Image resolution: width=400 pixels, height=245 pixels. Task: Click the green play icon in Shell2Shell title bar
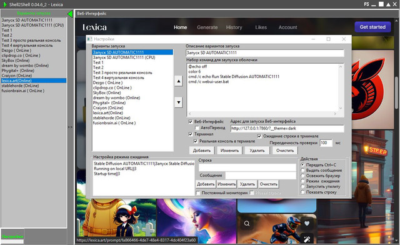click(x=5, y=4)
